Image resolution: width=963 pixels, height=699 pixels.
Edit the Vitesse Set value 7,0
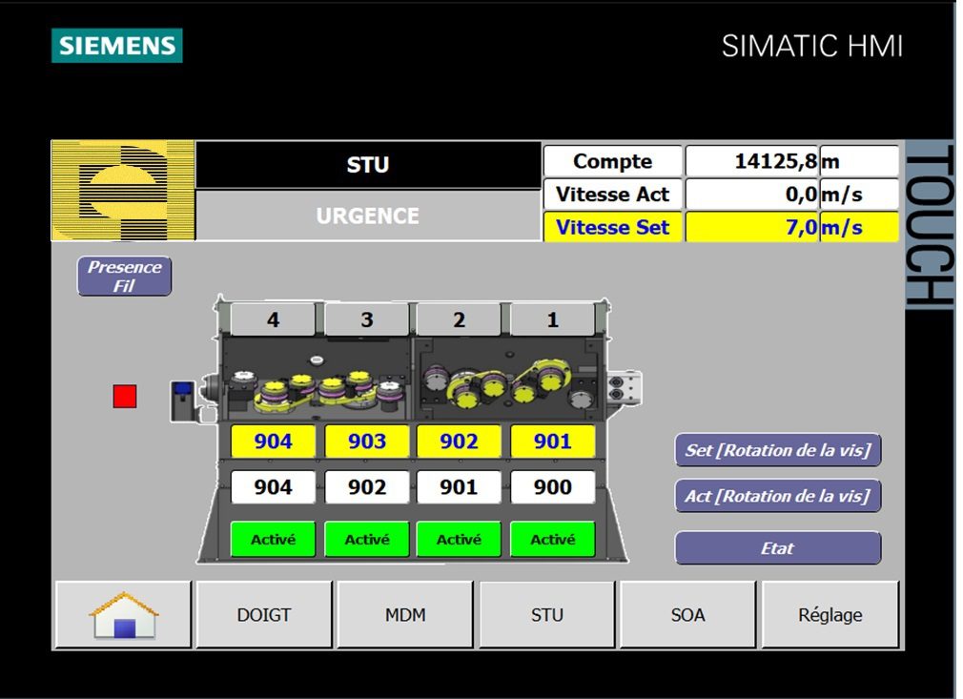(752, 227)
